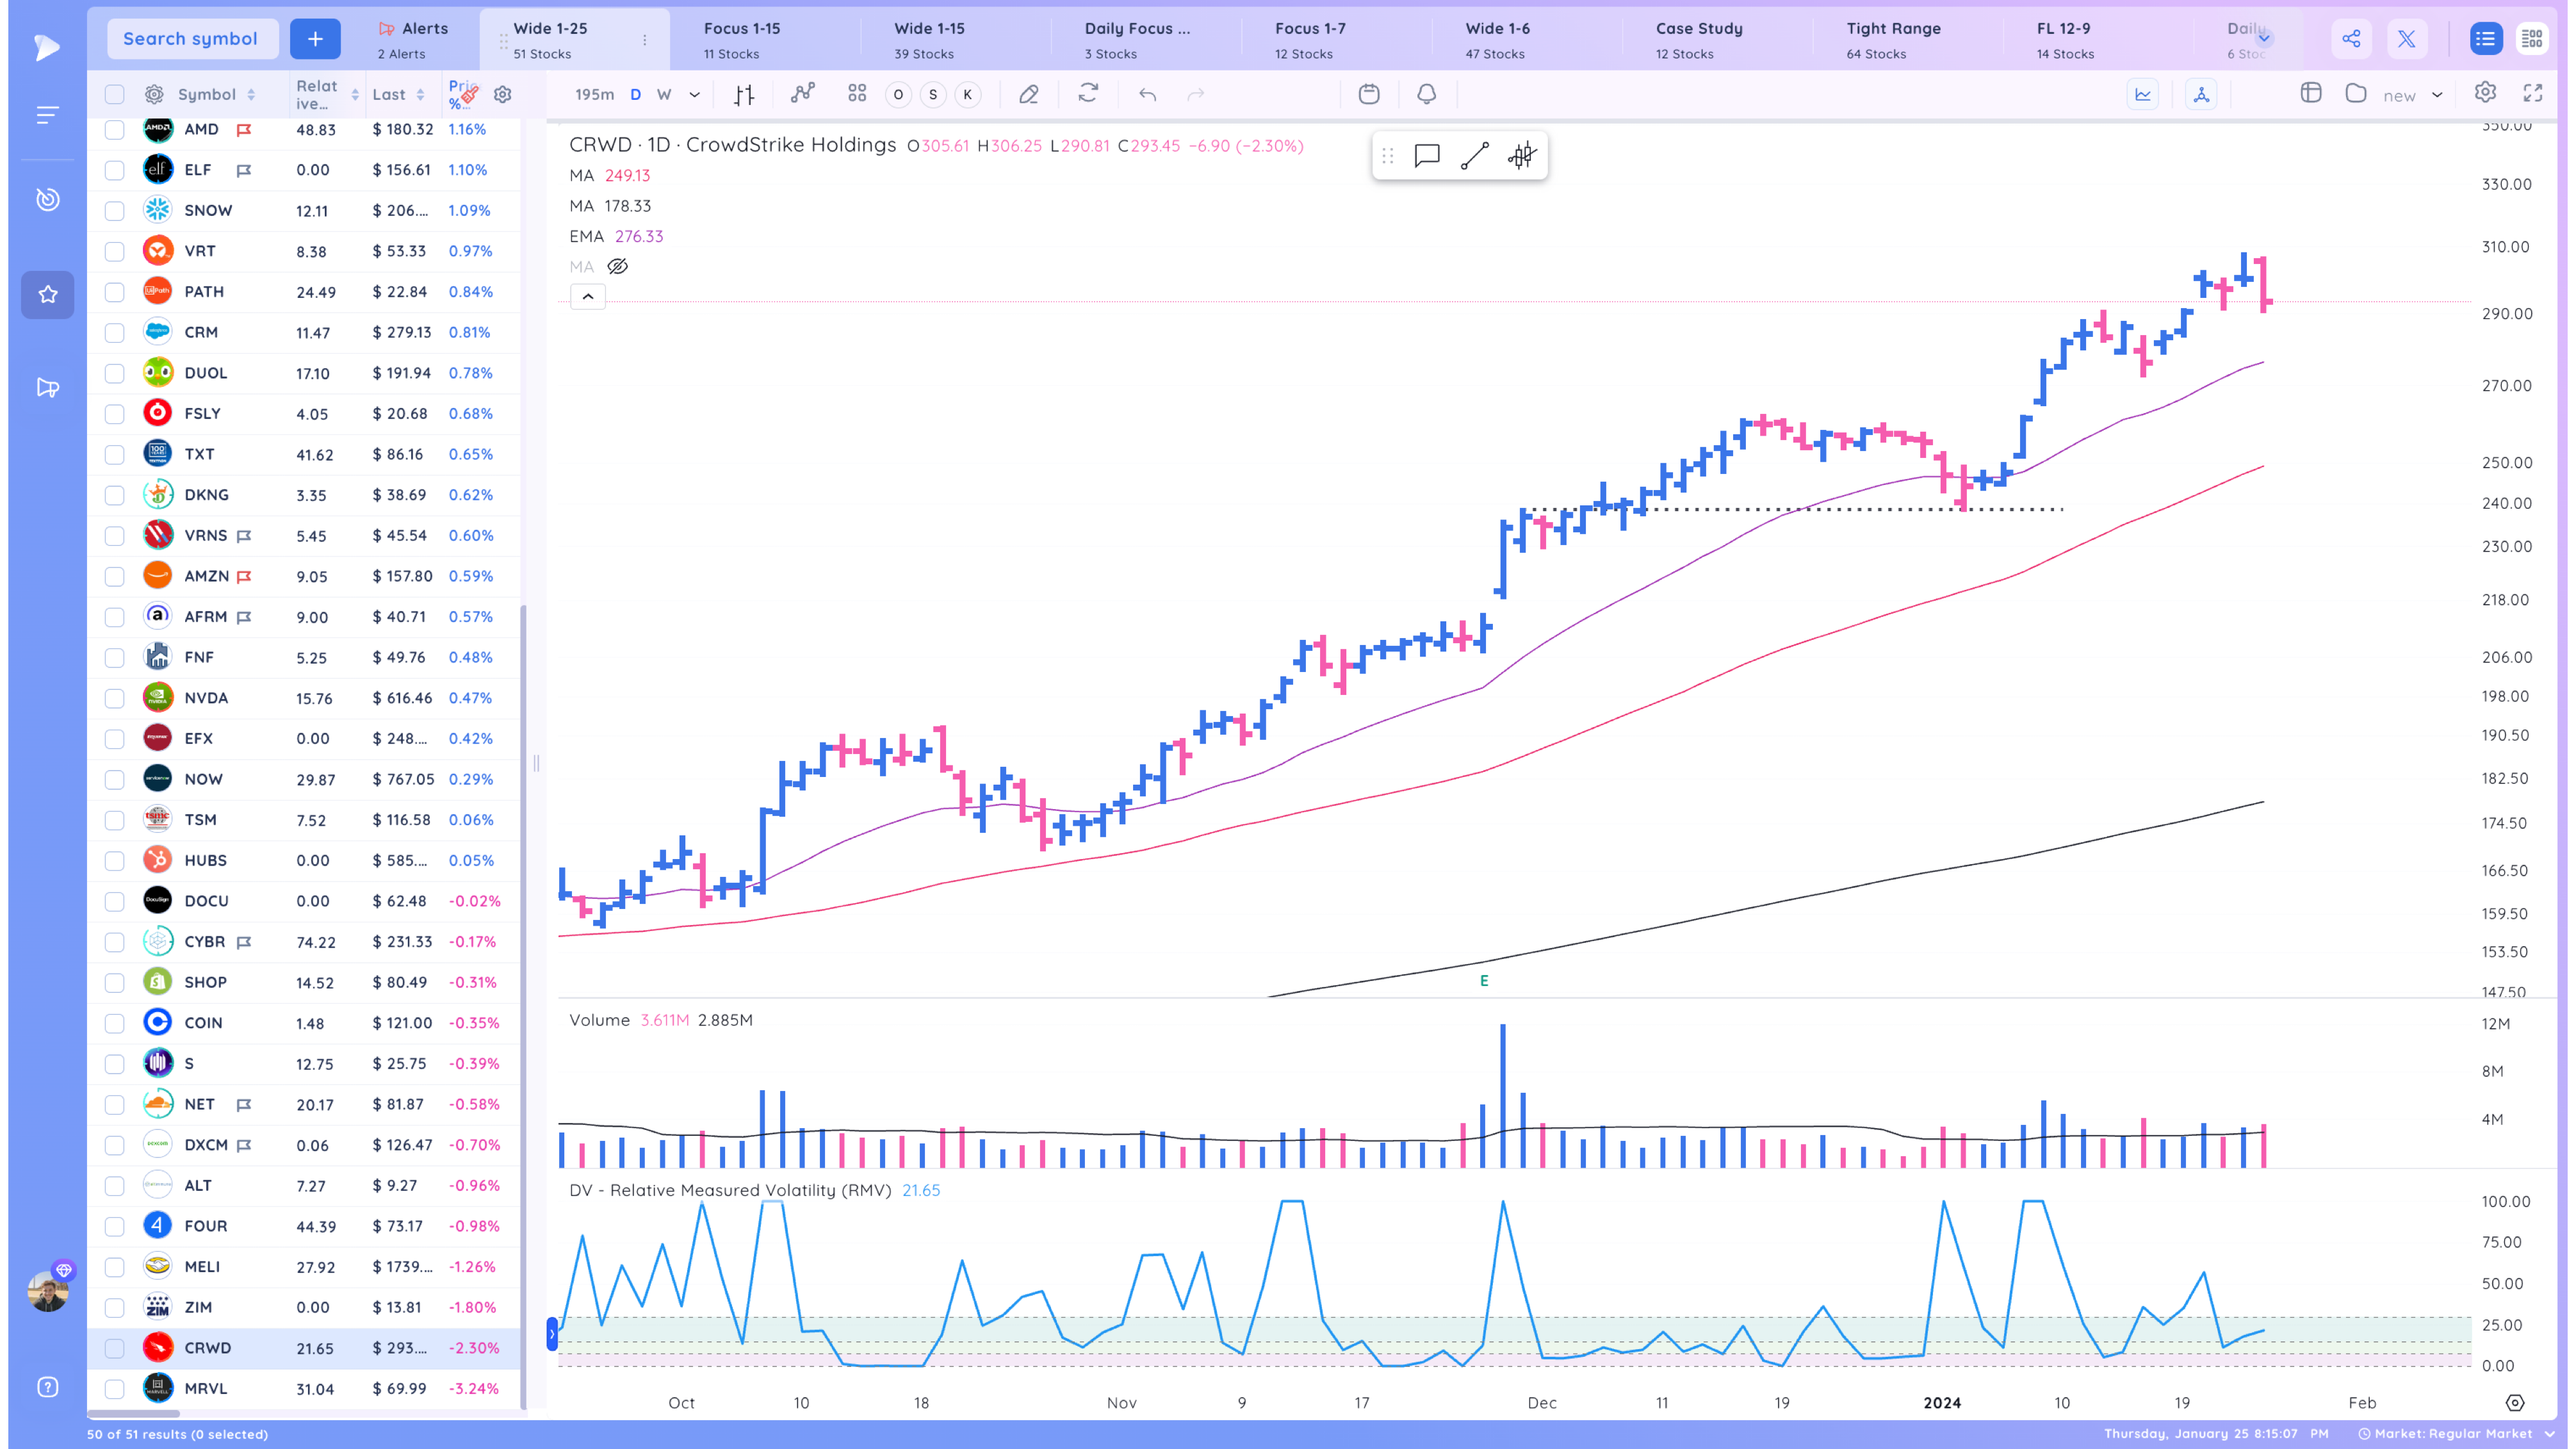Open chart axis settings gear at bottom right
Image resolution: width=2576 pixels, height=1449 pixels.
2515,1403
